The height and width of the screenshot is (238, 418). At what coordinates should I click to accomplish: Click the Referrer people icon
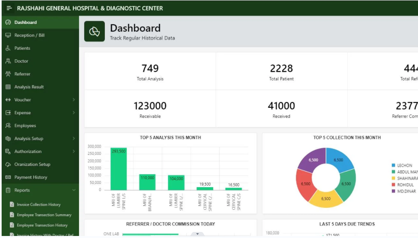8,74
